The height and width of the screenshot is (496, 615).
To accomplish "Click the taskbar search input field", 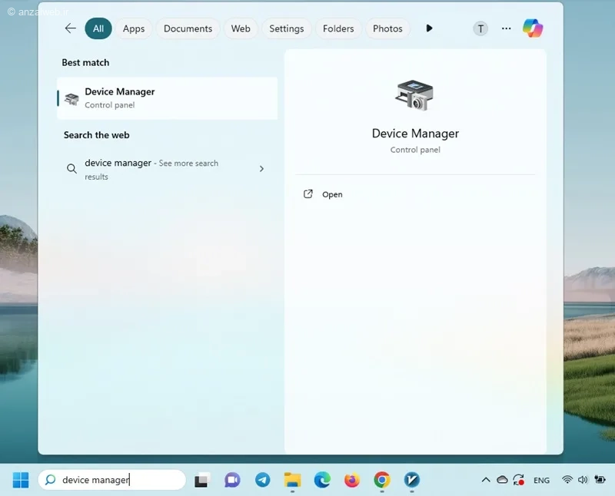I will click(x=112, y=480).
